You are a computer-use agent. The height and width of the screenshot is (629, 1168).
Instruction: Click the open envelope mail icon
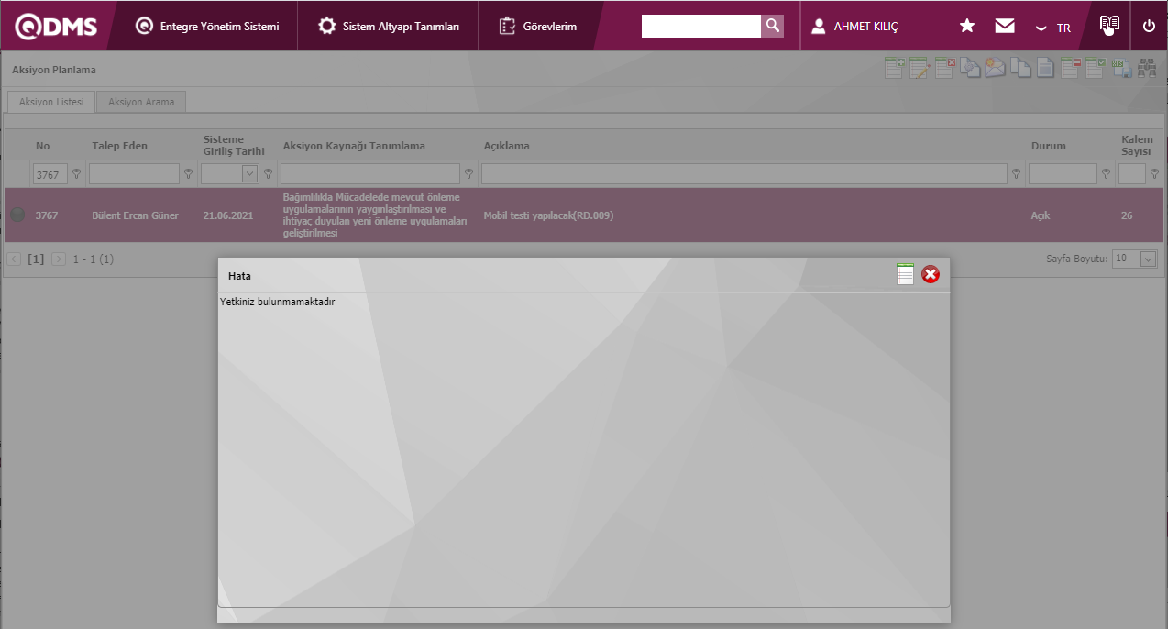[x=996, y=69]
